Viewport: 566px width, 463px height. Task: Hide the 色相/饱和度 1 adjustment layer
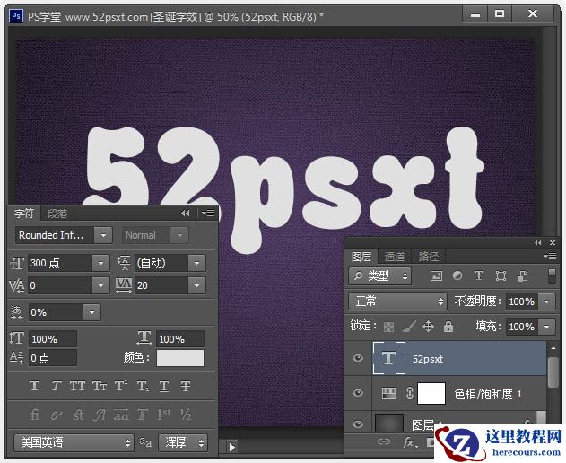(358, 393)
